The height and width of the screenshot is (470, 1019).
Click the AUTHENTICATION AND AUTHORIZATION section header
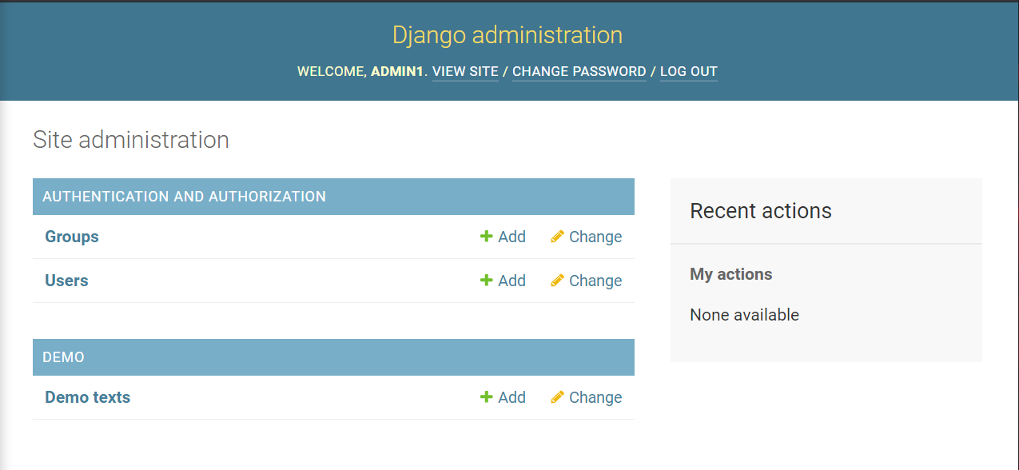pos(184,196)
